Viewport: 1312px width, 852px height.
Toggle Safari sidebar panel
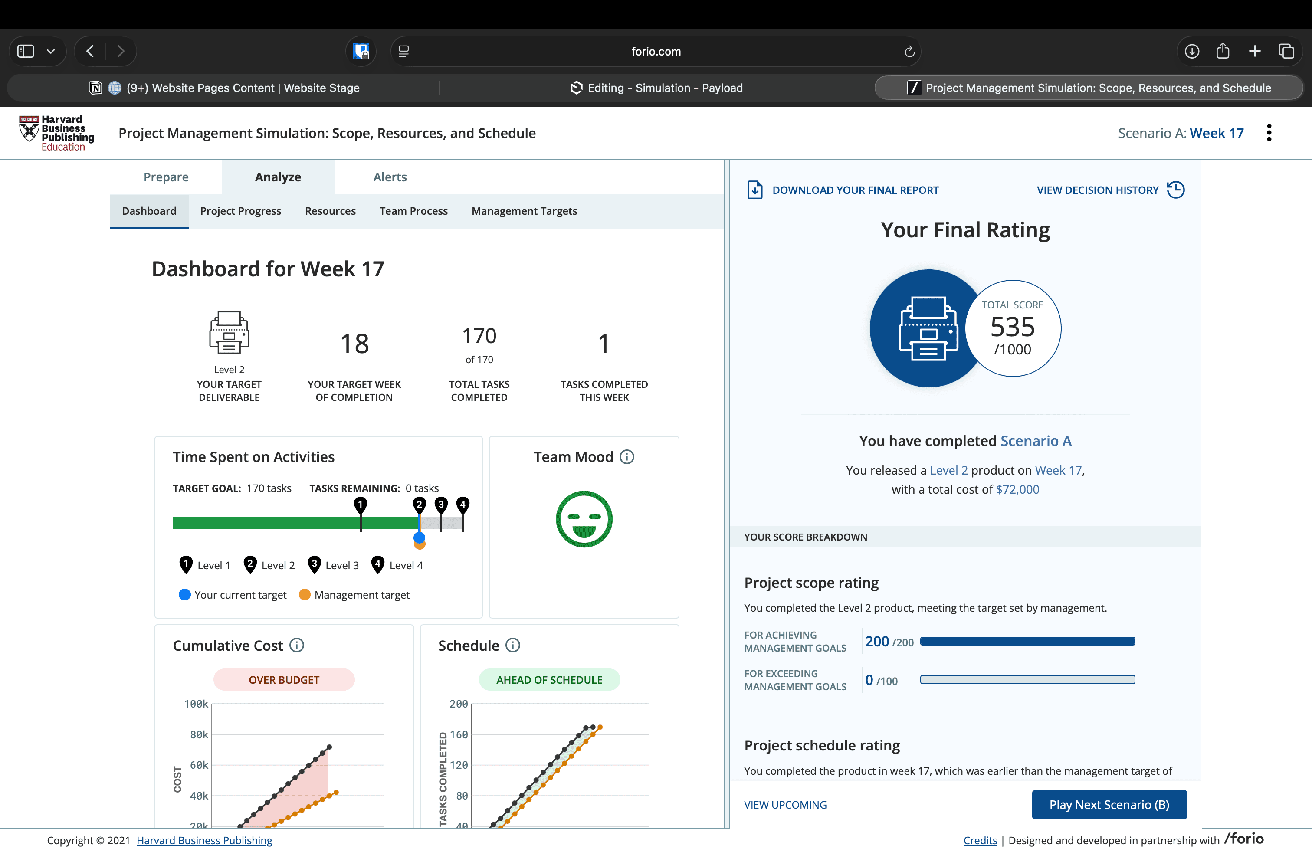[26, 51]
